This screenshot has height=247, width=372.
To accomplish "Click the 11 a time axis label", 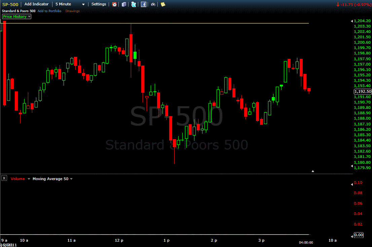I will (x=71, y=240).
